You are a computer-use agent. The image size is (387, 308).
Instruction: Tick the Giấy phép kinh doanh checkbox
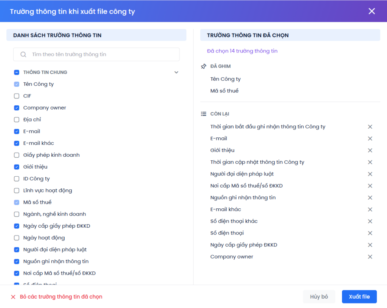coord(17,155)
